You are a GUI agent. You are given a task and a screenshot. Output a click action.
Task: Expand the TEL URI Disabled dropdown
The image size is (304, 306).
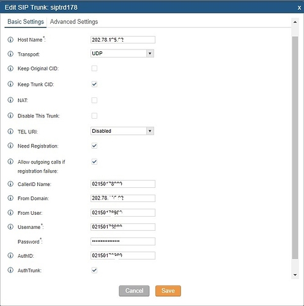coord(122,131)
